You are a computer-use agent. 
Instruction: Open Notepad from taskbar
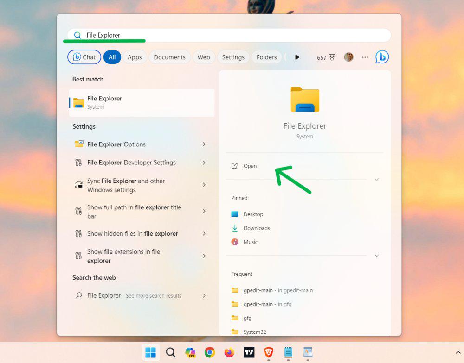tap(288, 352)
